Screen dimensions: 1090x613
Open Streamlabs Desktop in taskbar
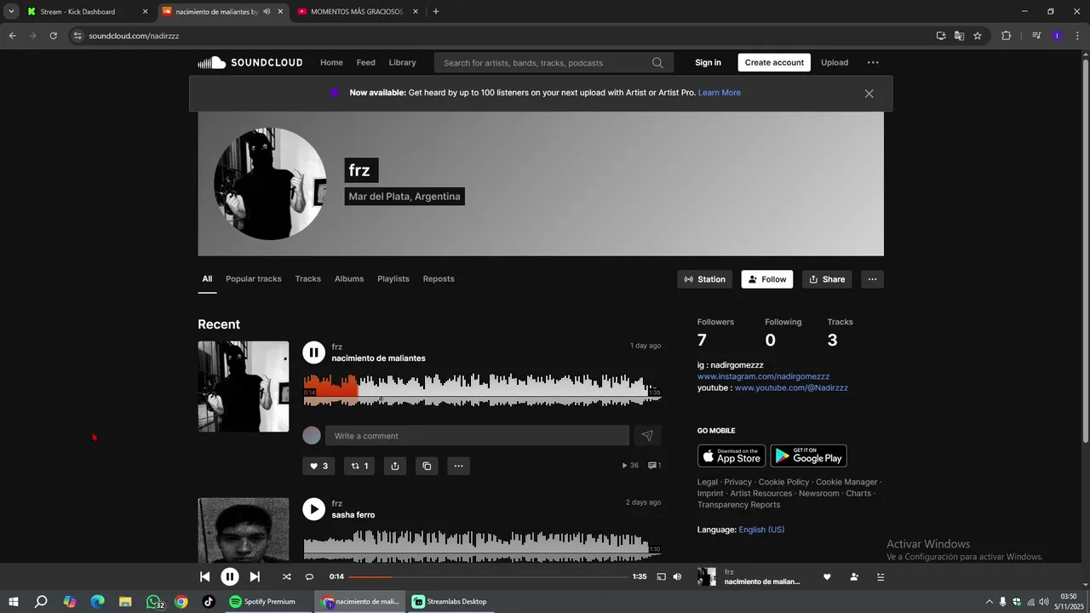pyautogui.click(x=450, y=601)
